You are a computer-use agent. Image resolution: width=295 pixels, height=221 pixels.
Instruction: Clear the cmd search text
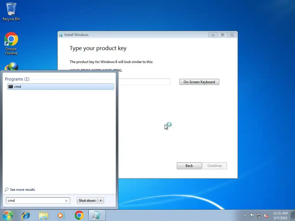67,201
